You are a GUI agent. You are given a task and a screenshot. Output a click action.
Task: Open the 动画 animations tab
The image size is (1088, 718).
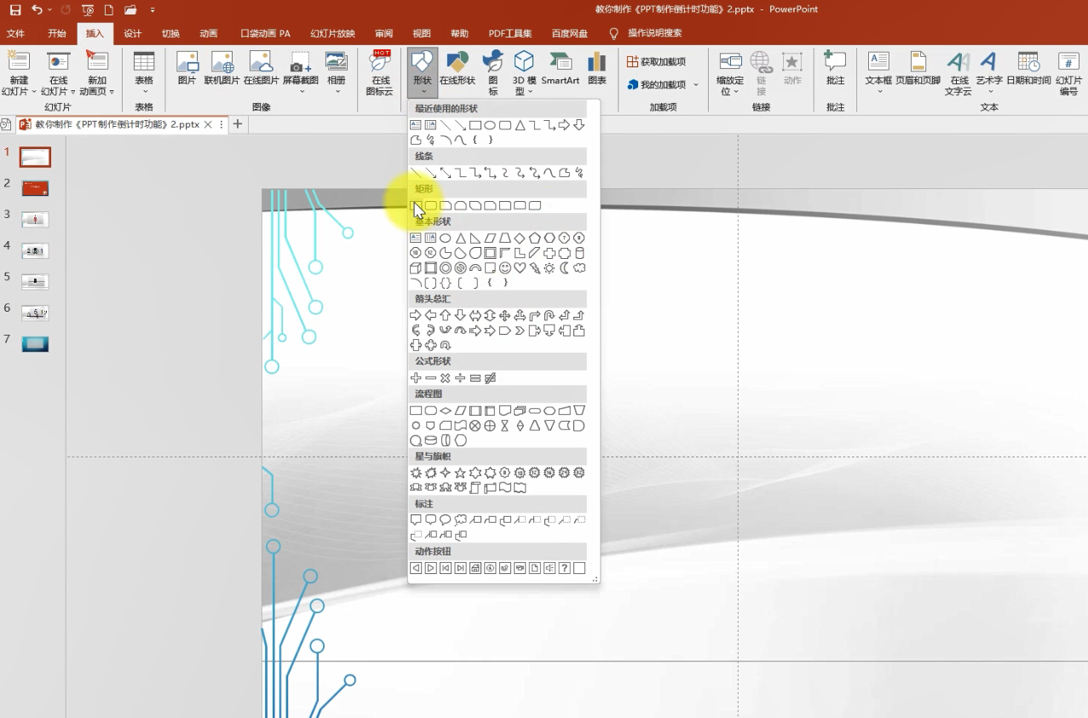pyautogui.click(x=209, y=33)
